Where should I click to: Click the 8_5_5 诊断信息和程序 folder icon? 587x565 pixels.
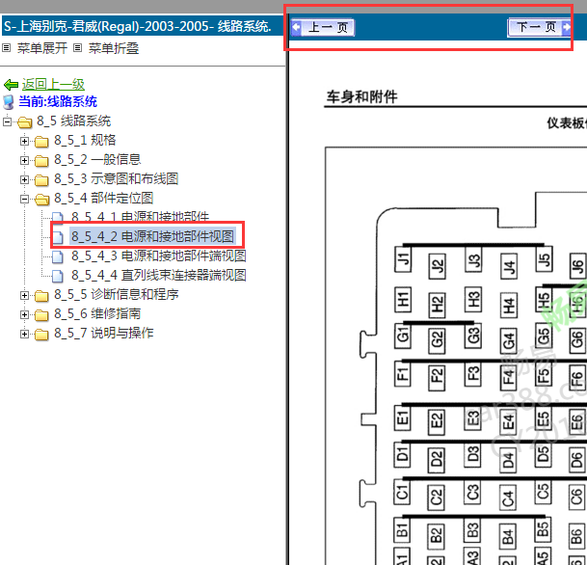click(x=41, y=296)
